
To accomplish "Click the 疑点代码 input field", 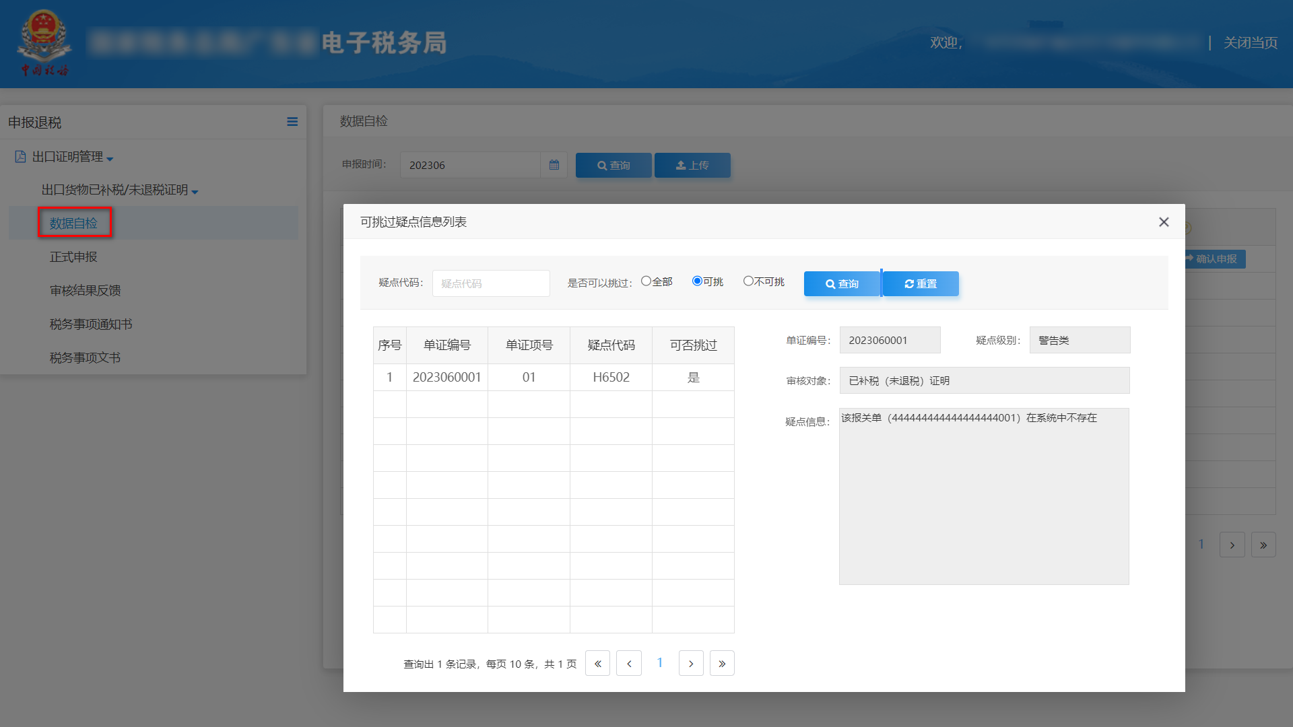I will point(491,283).
